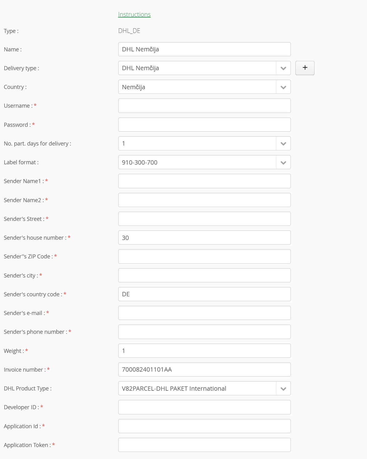The height and width of the screenshot is (459, 367).
Task: Open the Label format dropdown
Action: pyautogui.click(x=204, y=162)
